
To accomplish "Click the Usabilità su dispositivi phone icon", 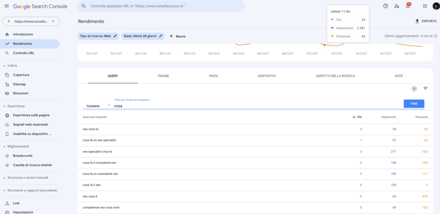I will (x=7, y=134).
